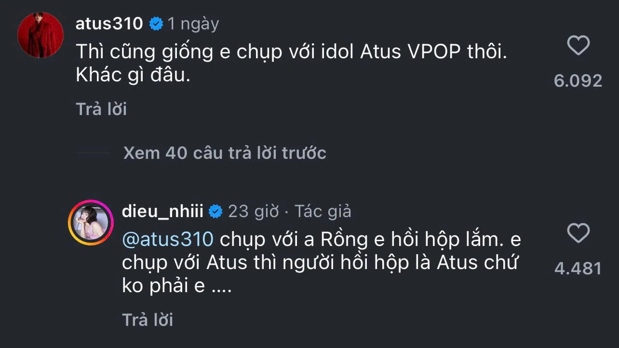
Task: Open the dieu_nhiii username link
Action: (163, 211)
